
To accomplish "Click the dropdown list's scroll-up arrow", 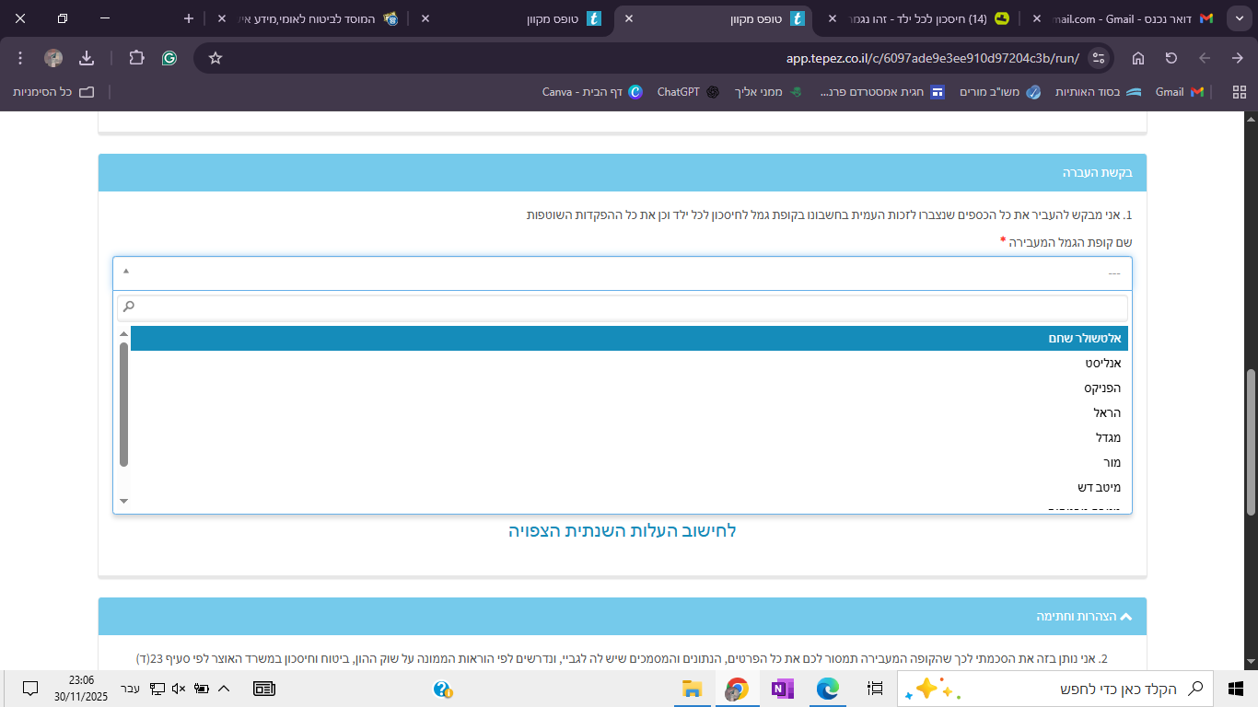I will [124, 334].
